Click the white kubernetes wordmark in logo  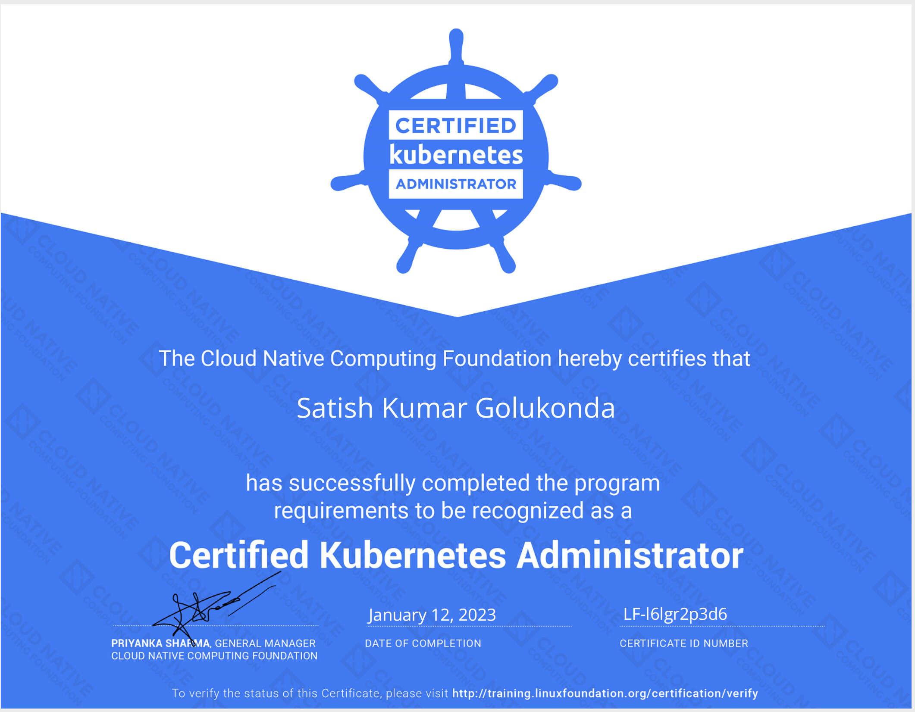tap(456, 155)
